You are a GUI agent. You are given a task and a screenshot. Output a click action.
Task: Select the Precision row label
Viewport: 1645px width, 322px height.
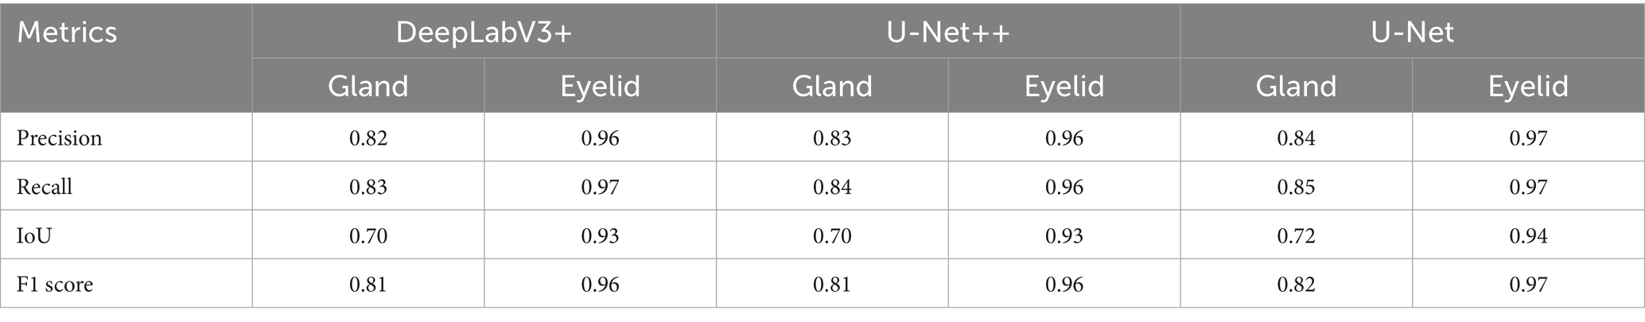tap(60, 138)
